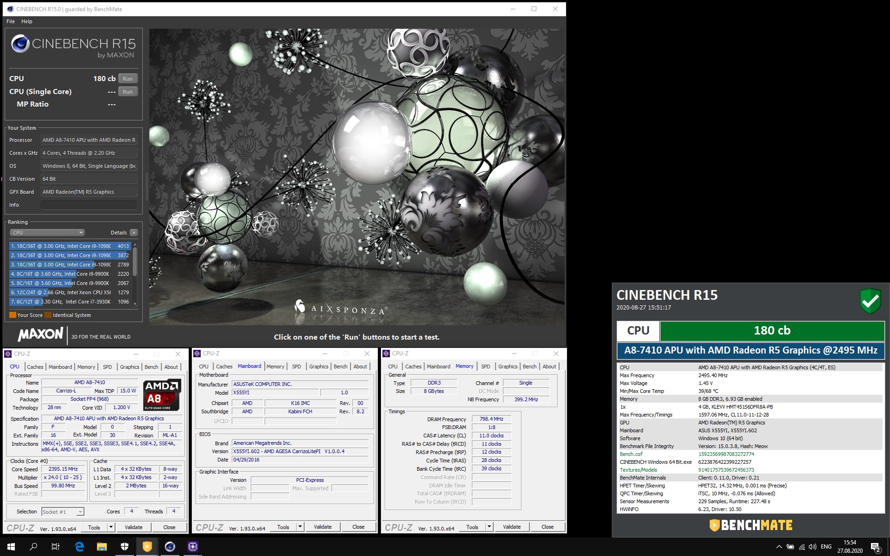
Task: Click the ENG language indicator
Action: pyautogui.click(x=826, y=547)
